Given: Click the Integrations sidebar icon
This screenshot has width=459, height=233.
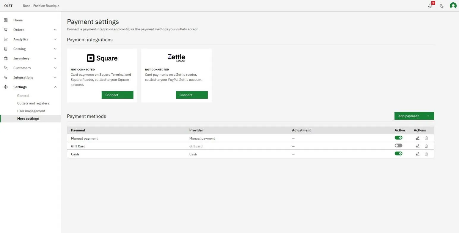Looking at the screenshot, I should click(6, 77).
